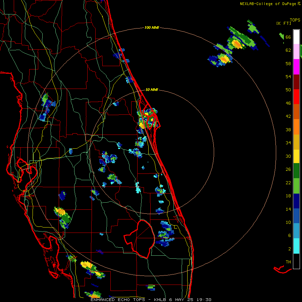
Task: Select the bright yellow legend swatch
Action: click(296, 156)
